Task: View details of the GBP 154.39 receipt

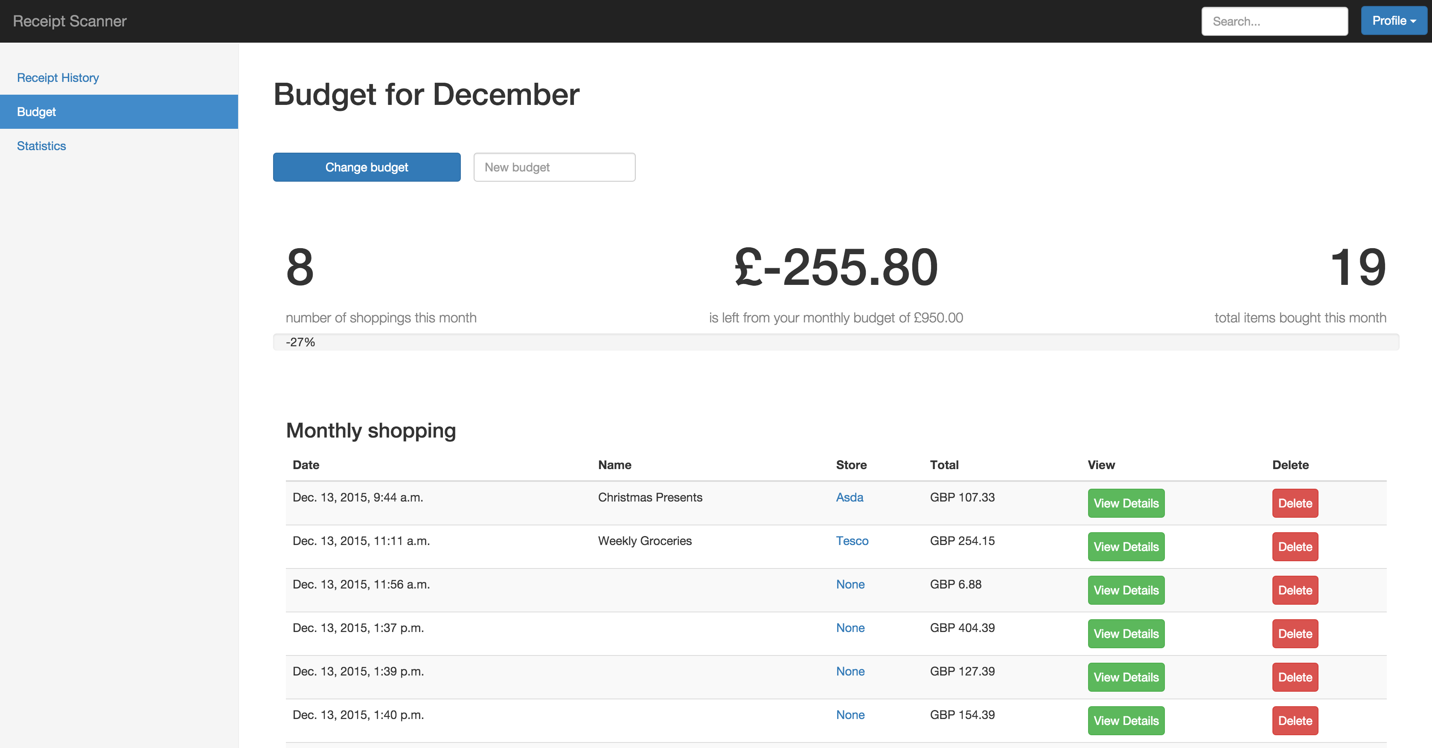Action: coord(1125,721)
